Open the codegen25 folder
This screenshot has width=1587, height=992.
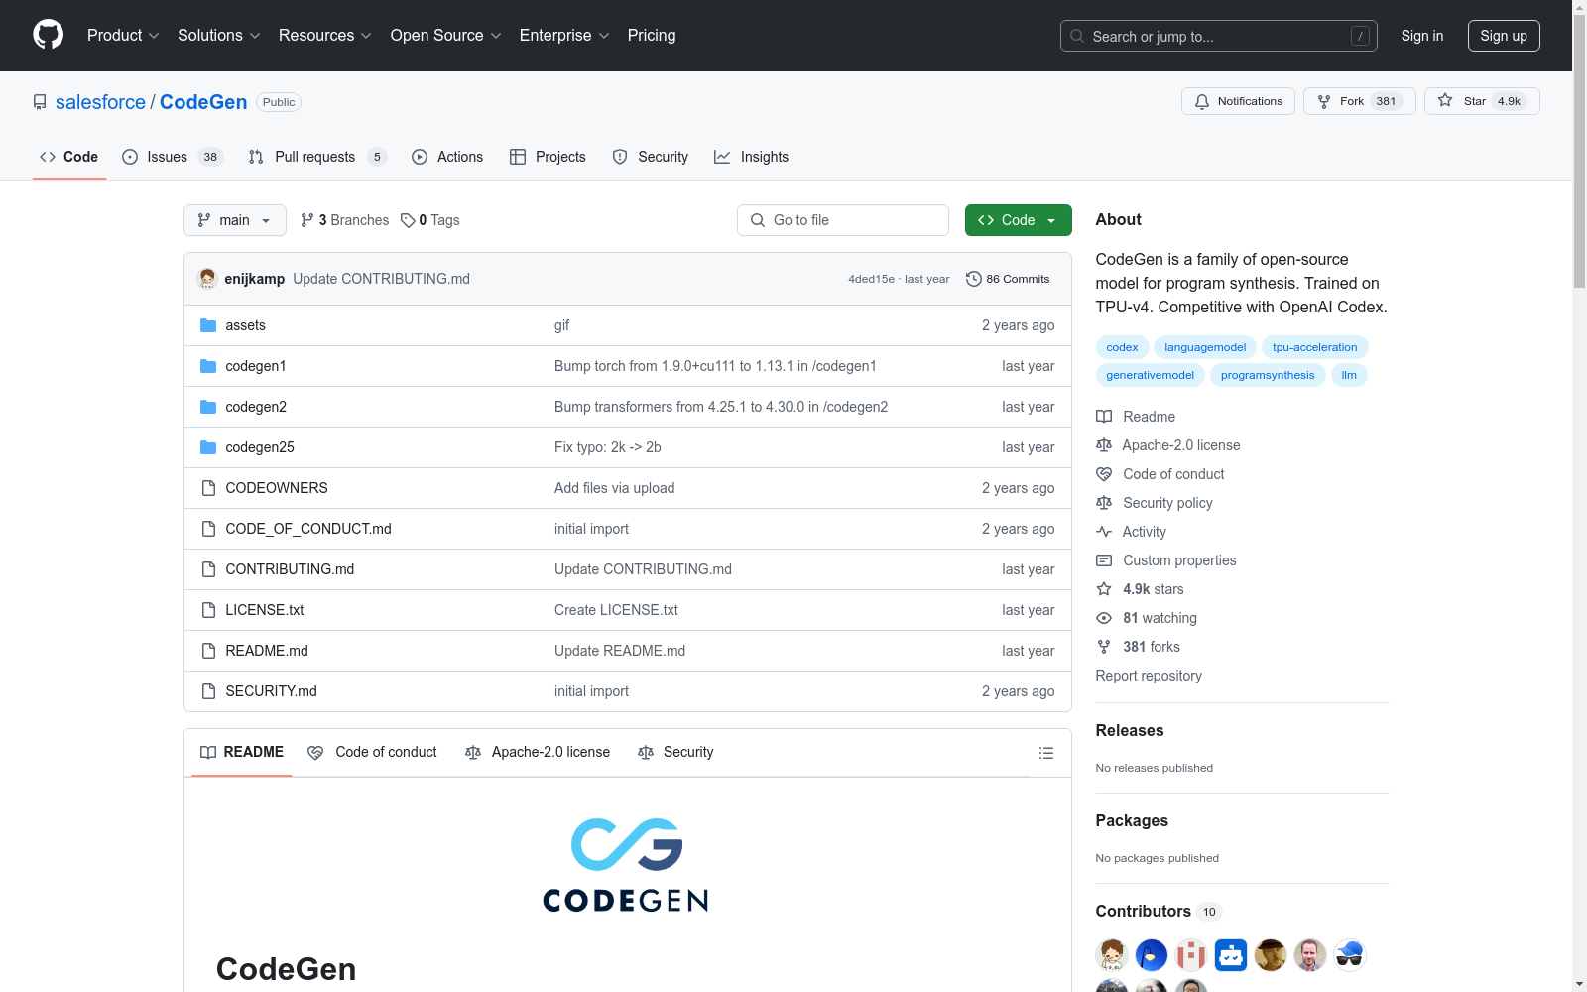tap(259, 447)
